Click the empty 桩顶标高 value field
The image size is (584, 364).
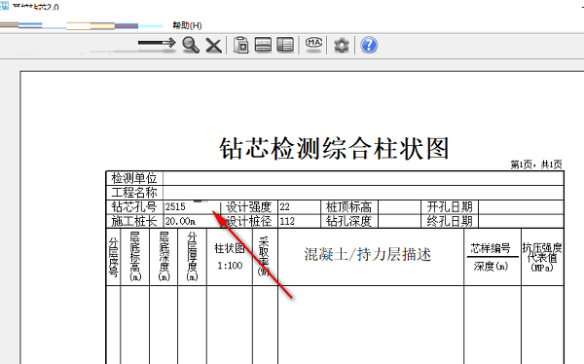(400, 206)
